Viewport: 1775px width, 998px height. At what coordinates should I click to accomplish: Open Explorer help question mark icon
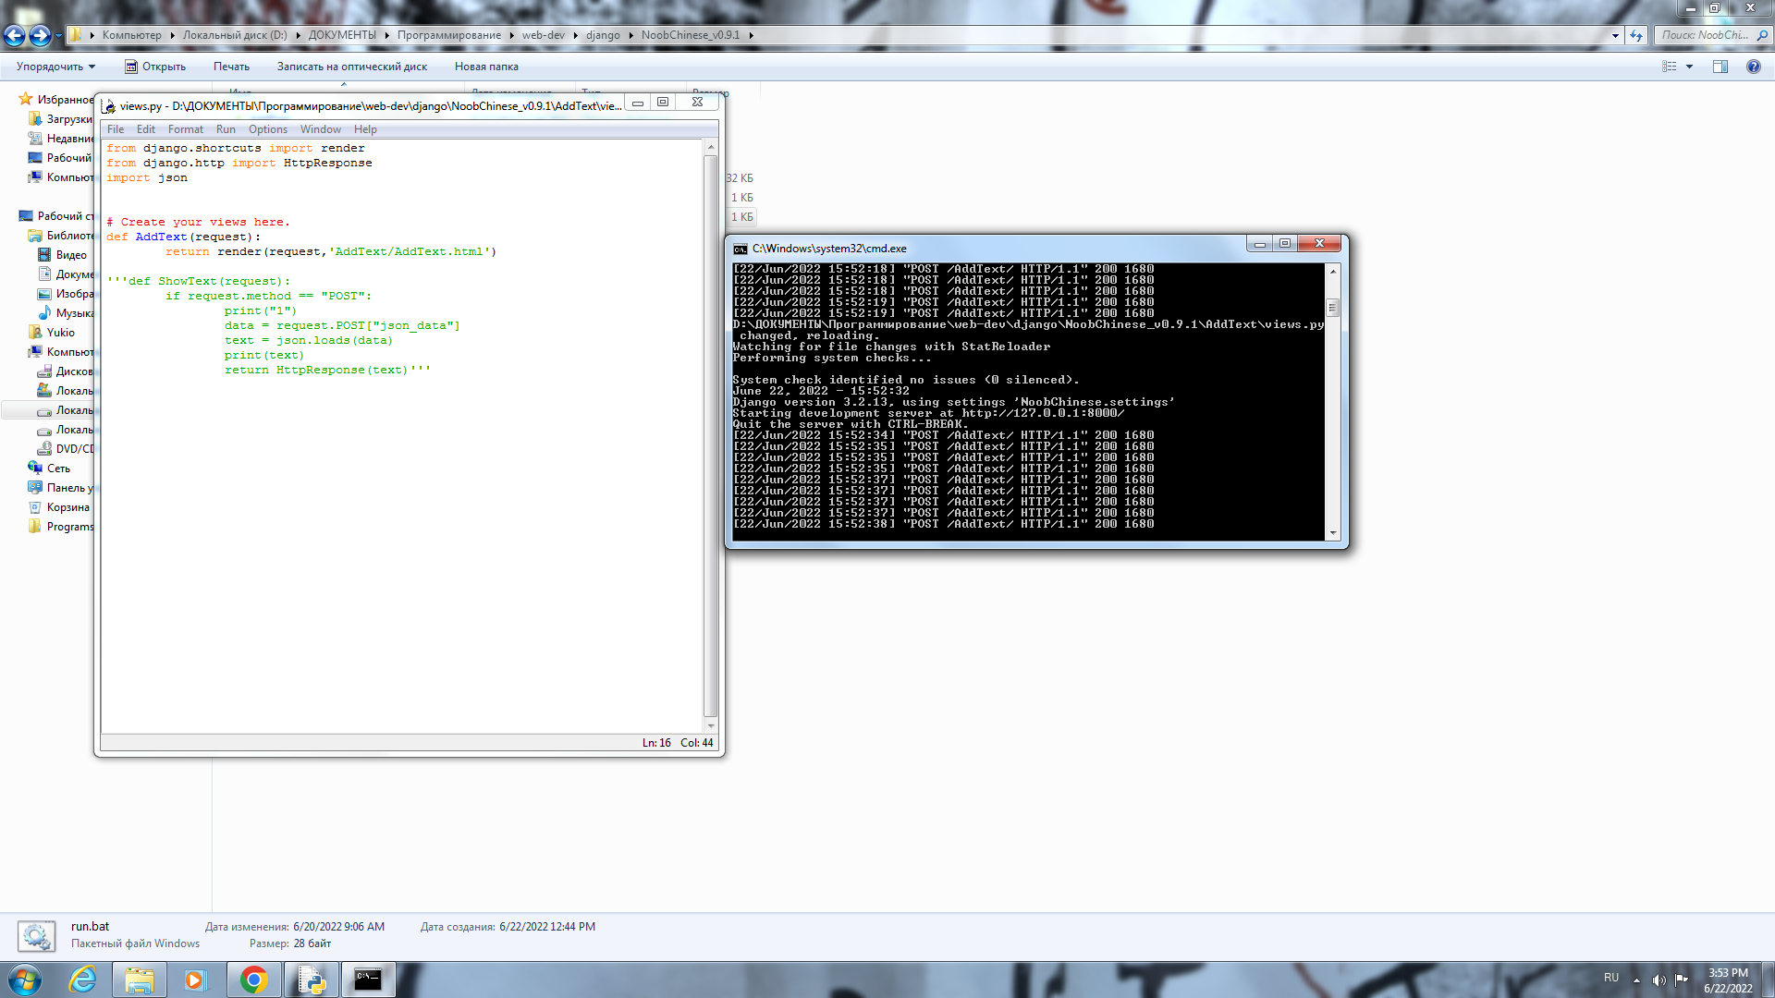[x=1754, y=67]
